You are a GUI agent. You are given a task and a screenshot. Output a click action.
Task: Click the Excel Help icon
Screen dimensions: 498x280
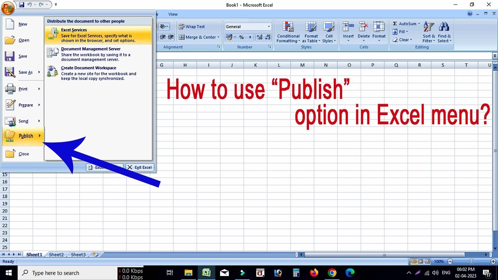(470, 14)
